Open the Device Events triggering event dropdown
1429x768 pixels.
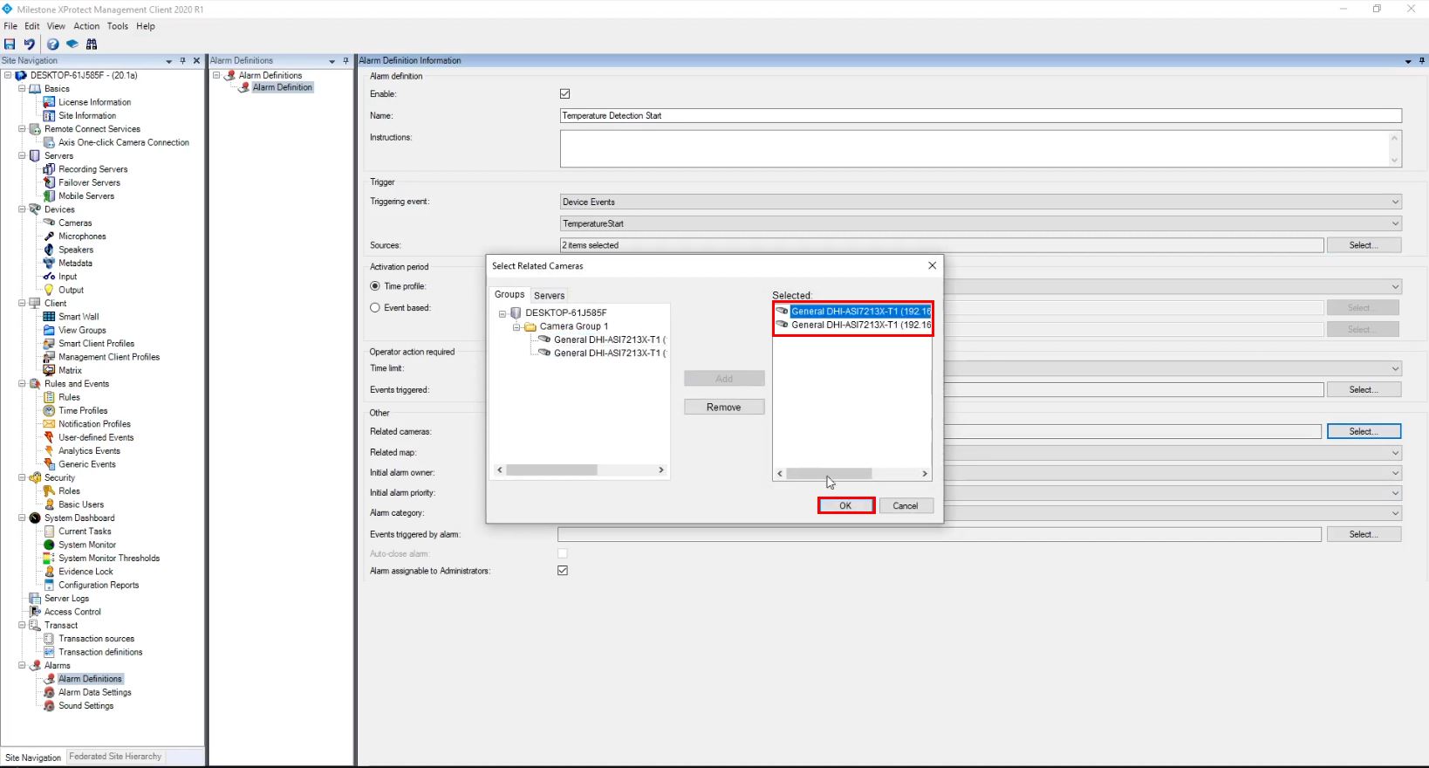coord(980,202)
